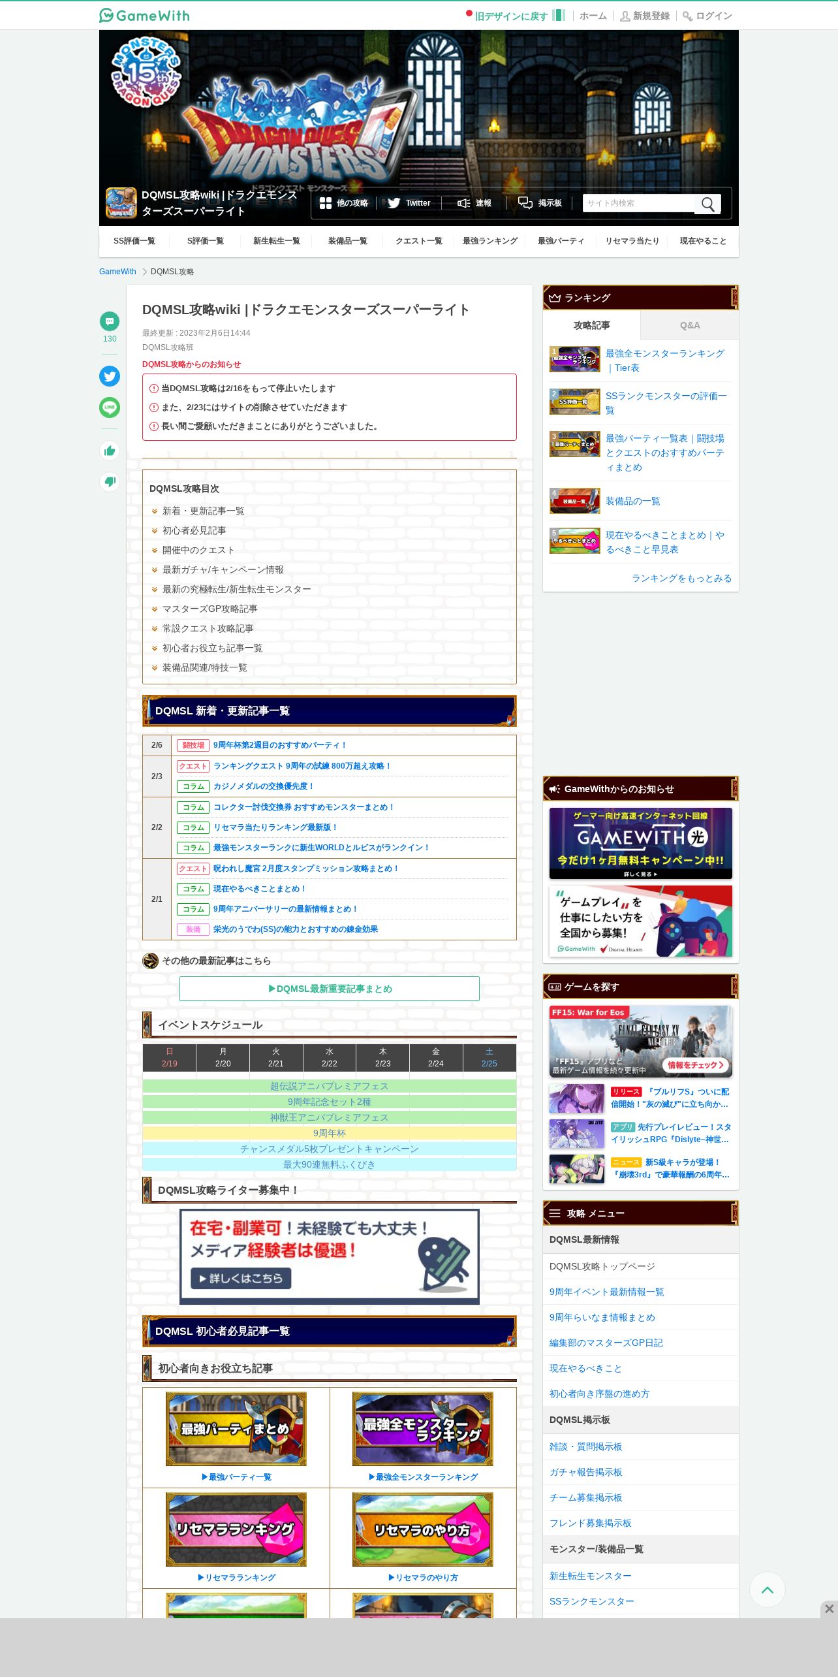Screen dimensions: 838x1677
Task: Open リセマラ当たり nav menu item
Action: point(632,241)
